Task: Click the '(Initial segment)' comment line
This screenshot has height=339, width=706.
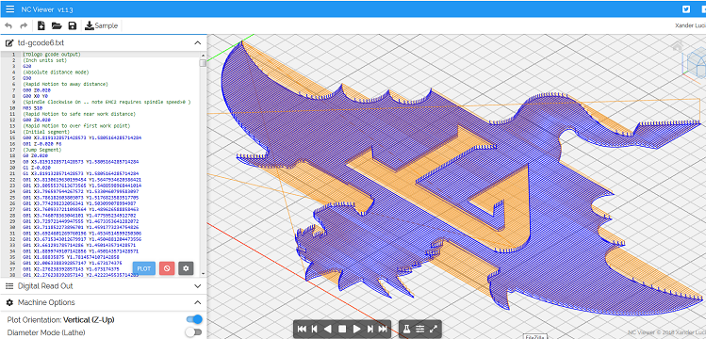Action: coord(46,132)
